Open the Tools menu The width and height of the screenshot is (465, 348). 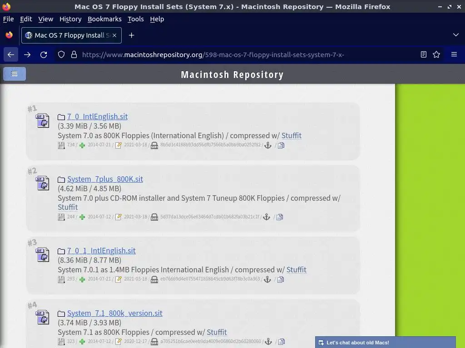[135, 19]
